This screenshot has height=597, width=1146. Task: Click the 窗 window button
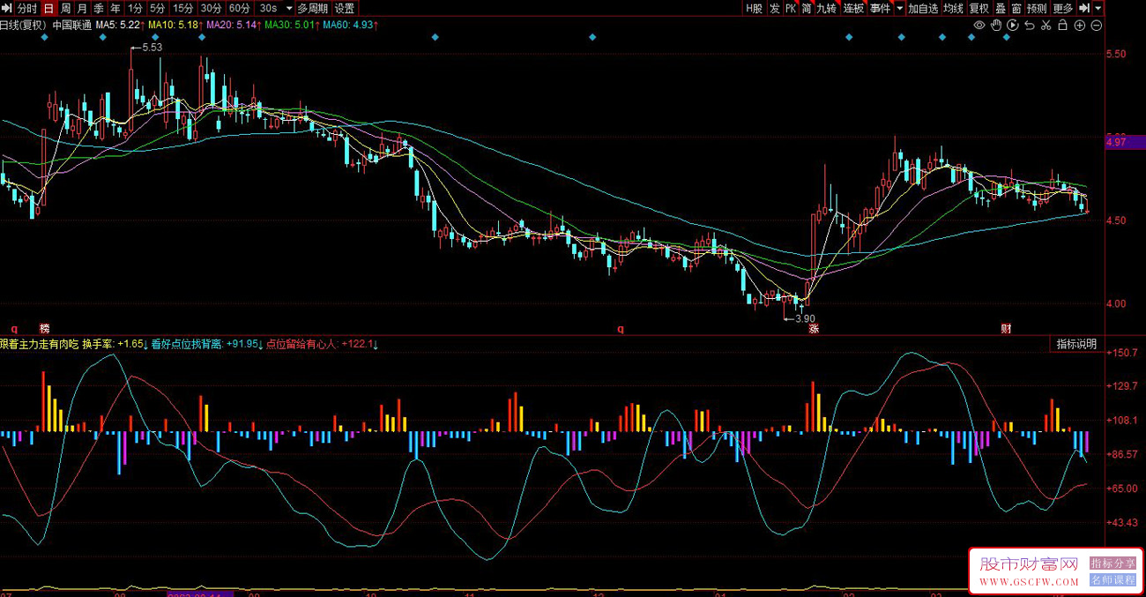(1016, 8)
